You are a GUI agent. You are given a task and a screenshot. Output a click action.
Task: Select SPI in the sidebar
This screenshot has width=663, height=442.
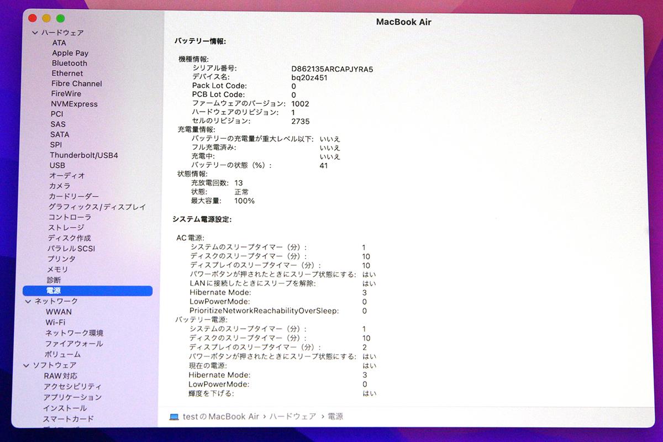click(x=56, y=145)
